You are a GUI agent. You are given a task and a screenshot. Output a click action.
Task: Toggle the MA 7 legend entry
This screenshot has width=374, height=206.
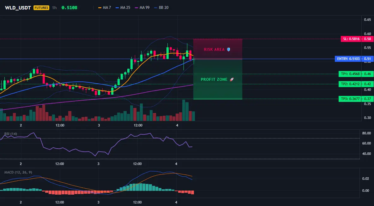[x=105, y=8]
